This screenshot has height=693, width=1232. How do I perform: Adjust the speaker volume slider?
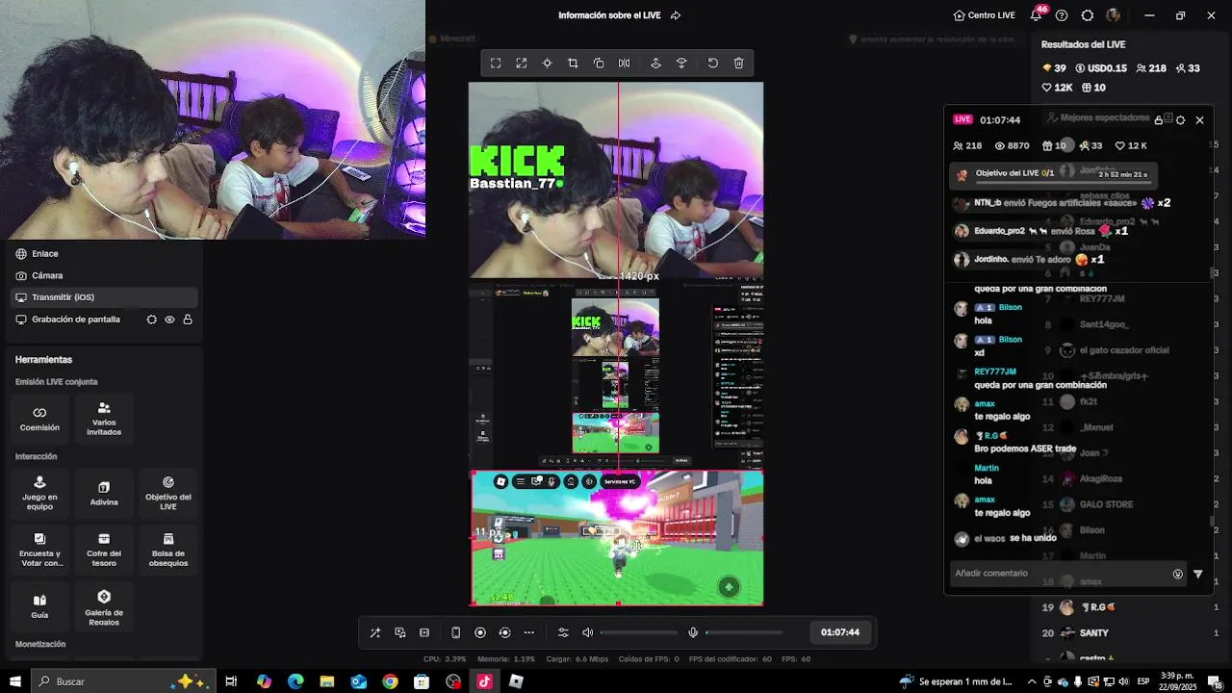pyautogui.click(x=639, y=632)
